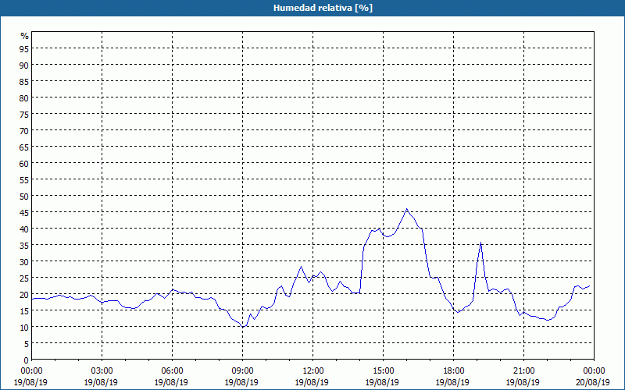625x390 pixels.
Task: Select the y-axis label '25'
Action: (x=24, y=278)
